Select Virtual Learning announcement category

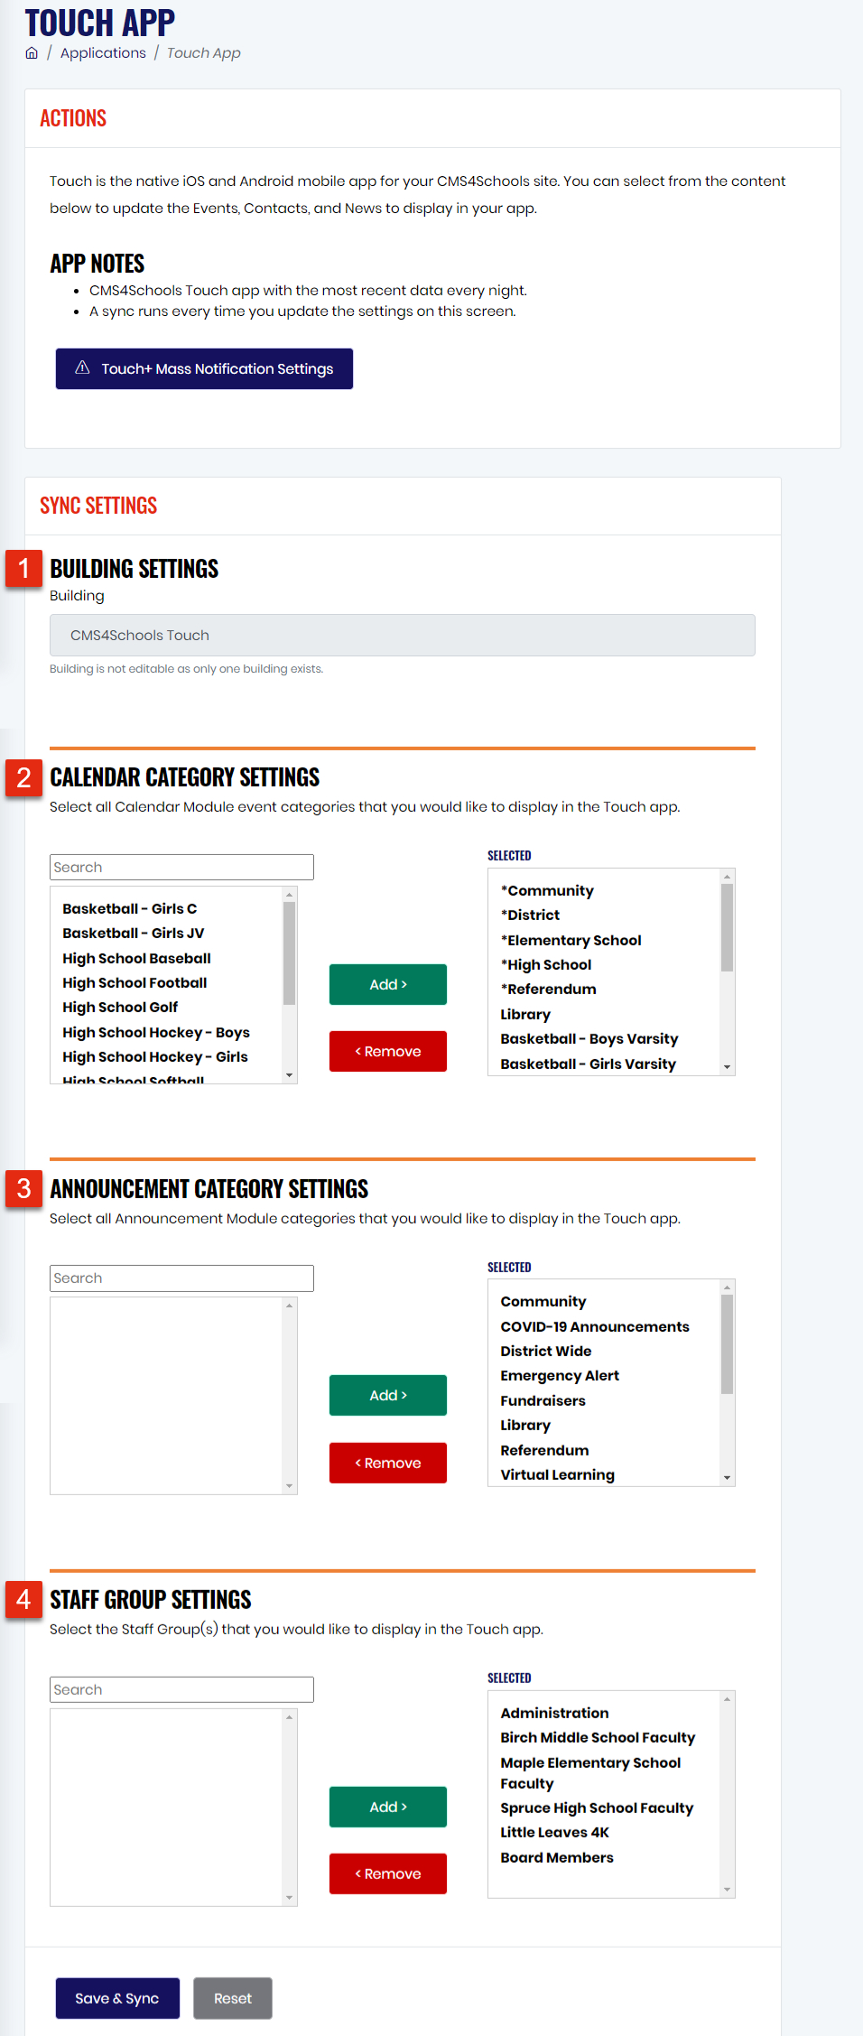pos(557,1474)
